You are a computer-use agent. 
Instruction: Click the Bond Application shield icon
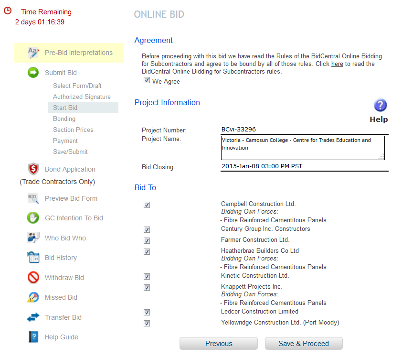click(33, 169)
